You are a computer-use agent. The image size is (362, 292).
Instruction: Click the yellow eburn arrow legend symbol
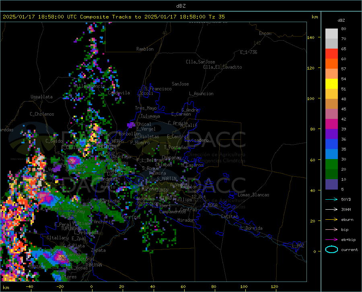331,220
